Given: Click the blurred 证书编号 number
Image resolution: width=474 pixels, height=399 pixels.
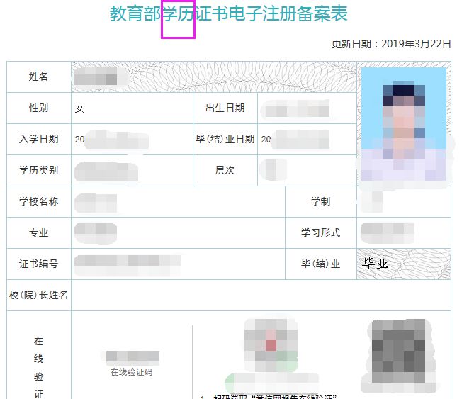Looking at the screenshot, I should pos(128,265).
